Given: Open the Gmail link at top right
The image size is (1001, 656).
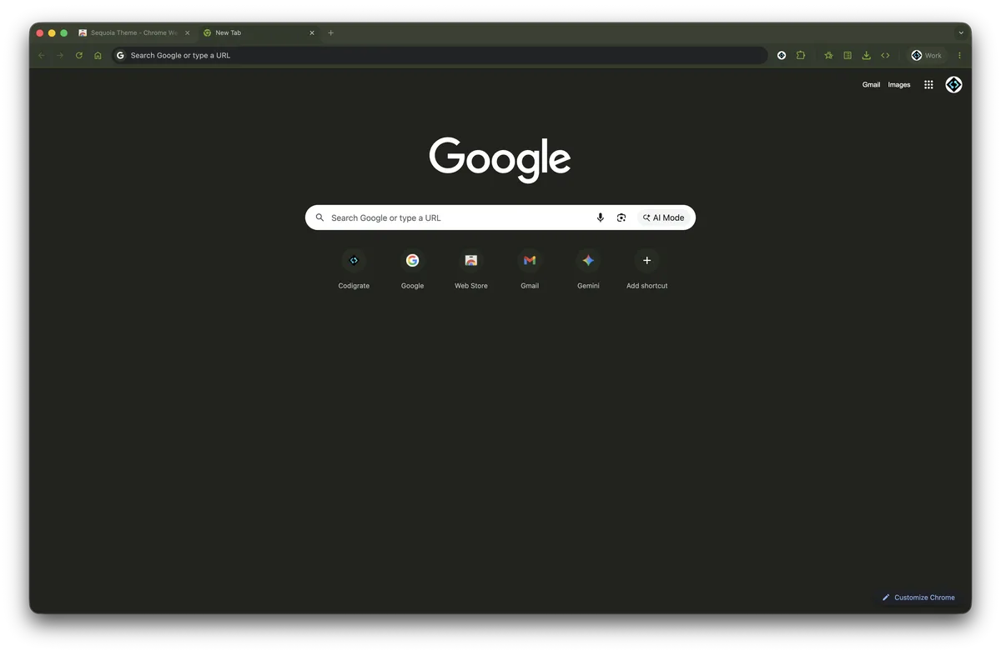Looking at the screenshot, I should 871,85.
